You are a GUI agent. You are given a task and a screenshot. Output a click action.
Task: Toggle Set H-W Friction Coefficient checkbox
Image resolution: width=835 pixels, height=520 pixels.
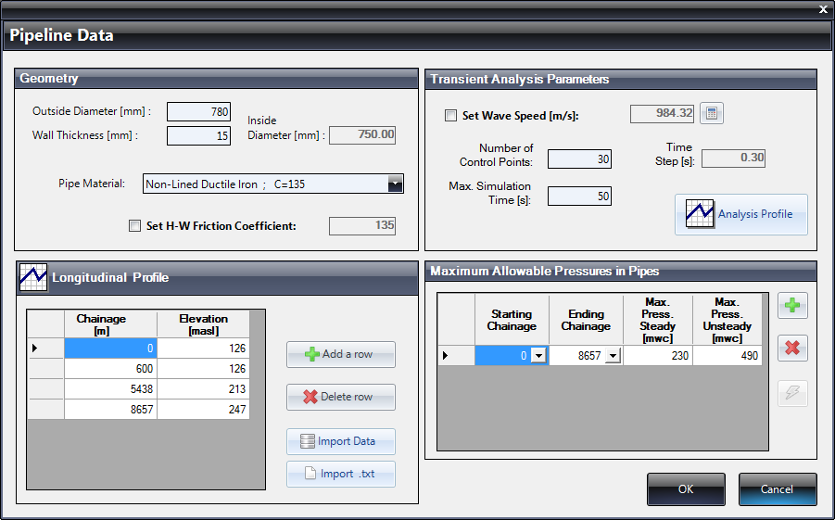pyautogui.click(x=135, y=225)
